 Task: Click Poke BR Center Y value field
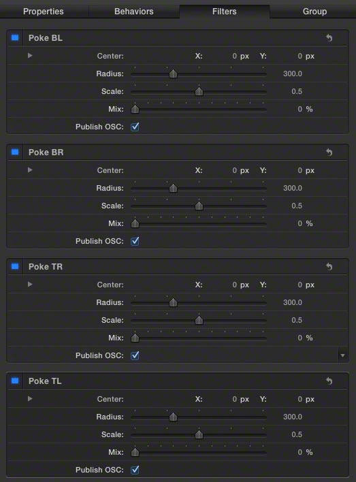300,170
